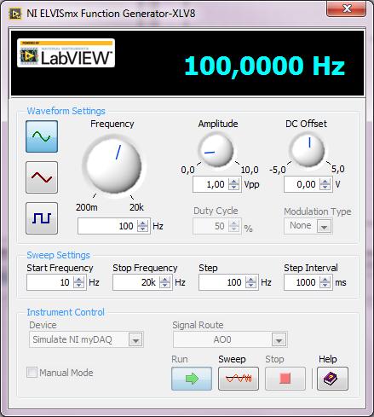Screen dimensions: 374x417
Task: Click the Start Frequency stepper arrows
Action: tap(79, 282)
